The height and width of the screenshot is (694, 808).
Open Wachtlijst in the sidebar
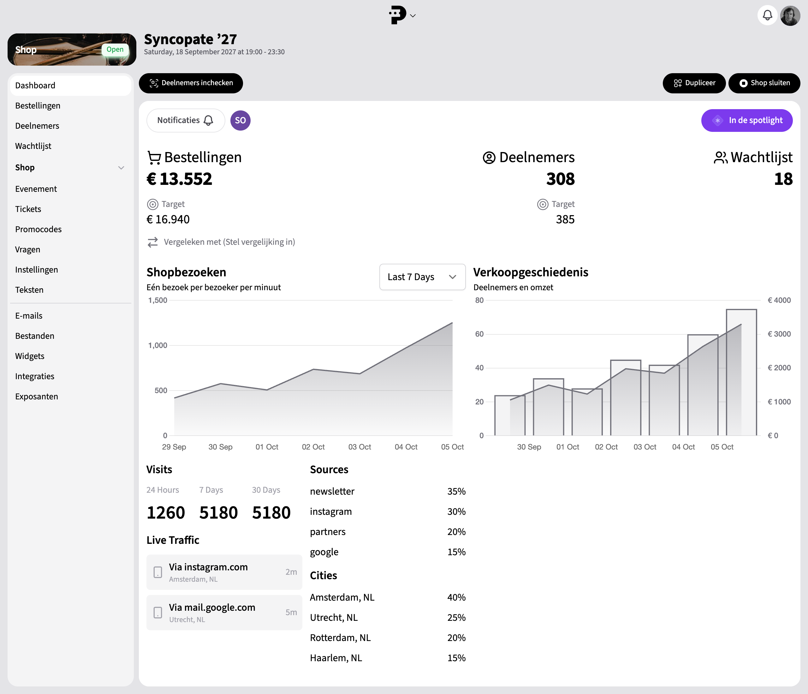pos(71,146)
